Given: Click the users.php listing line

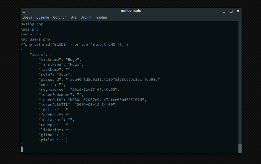Looking at the screenshot, I should tap(31, 34).
